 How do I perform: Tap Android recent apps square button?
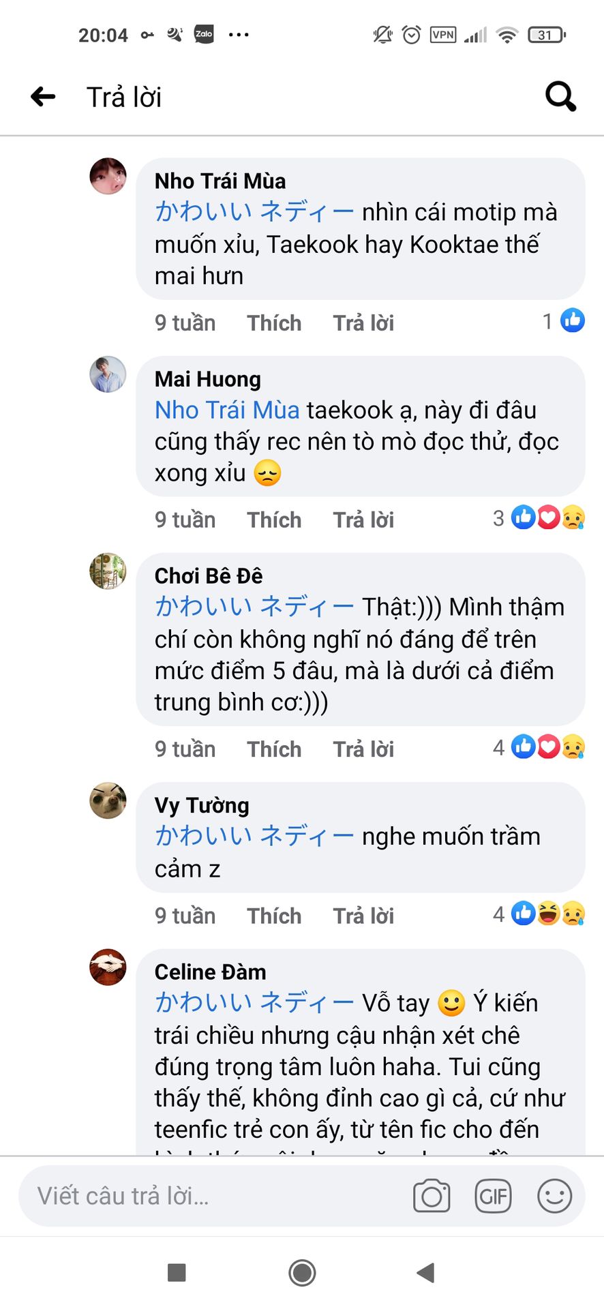[x=177, y=1272]
